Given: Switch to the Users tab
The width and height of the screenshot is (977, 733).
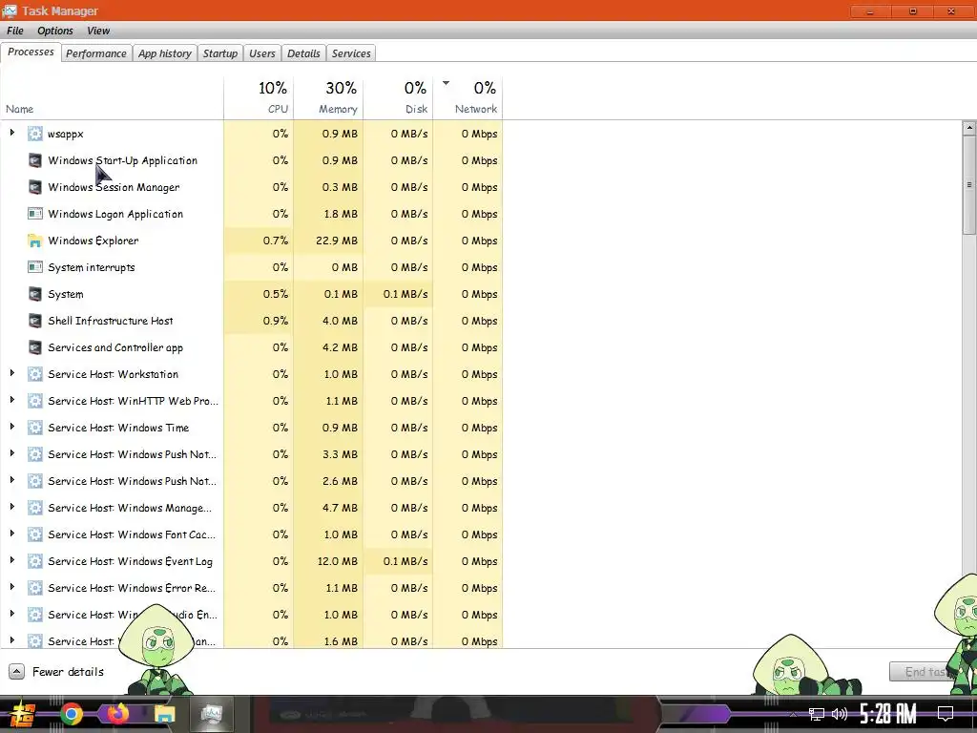Looking at the screenshot, I should point(261,53).
